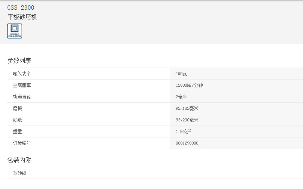The height and width of the screenshot is (189, 303).
Task: Click the Double Insulation icon
Action: coord(15,31)
